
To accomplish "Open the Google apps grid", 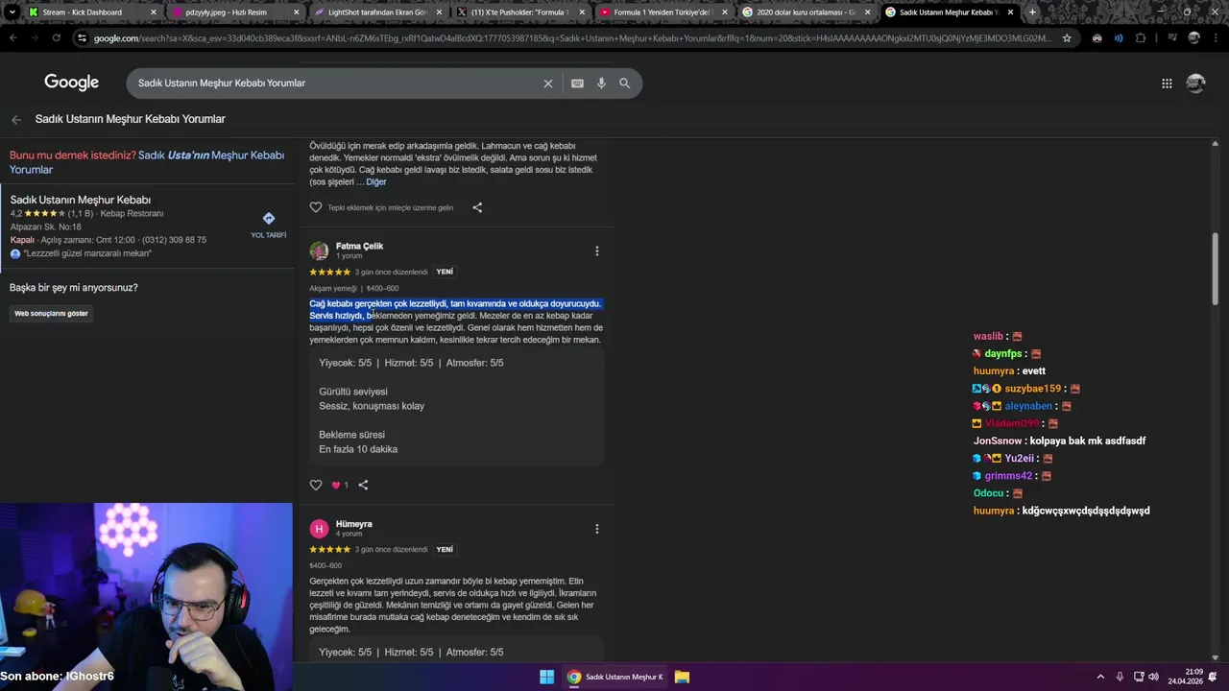I will point(1167,83).
